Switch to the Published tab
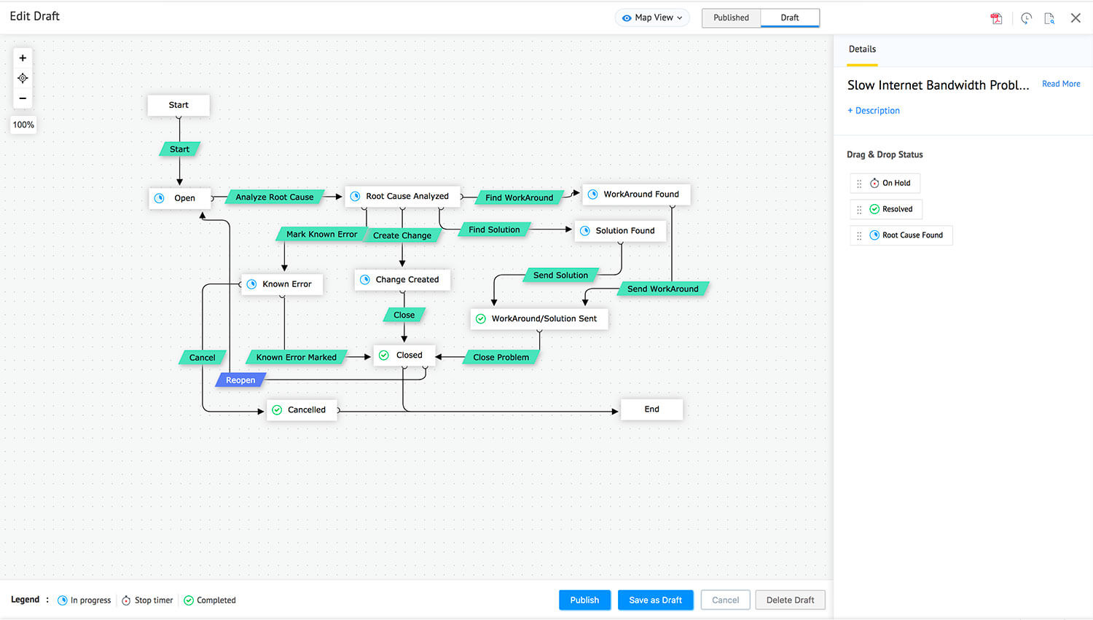Screen dimensions: 1093x620 click(x=731, y=17)
